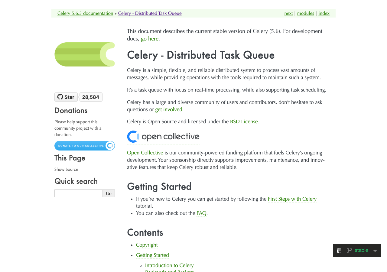The image size is (387, 272).
Task: Open the FAQ link
Action: pos(201,213)
